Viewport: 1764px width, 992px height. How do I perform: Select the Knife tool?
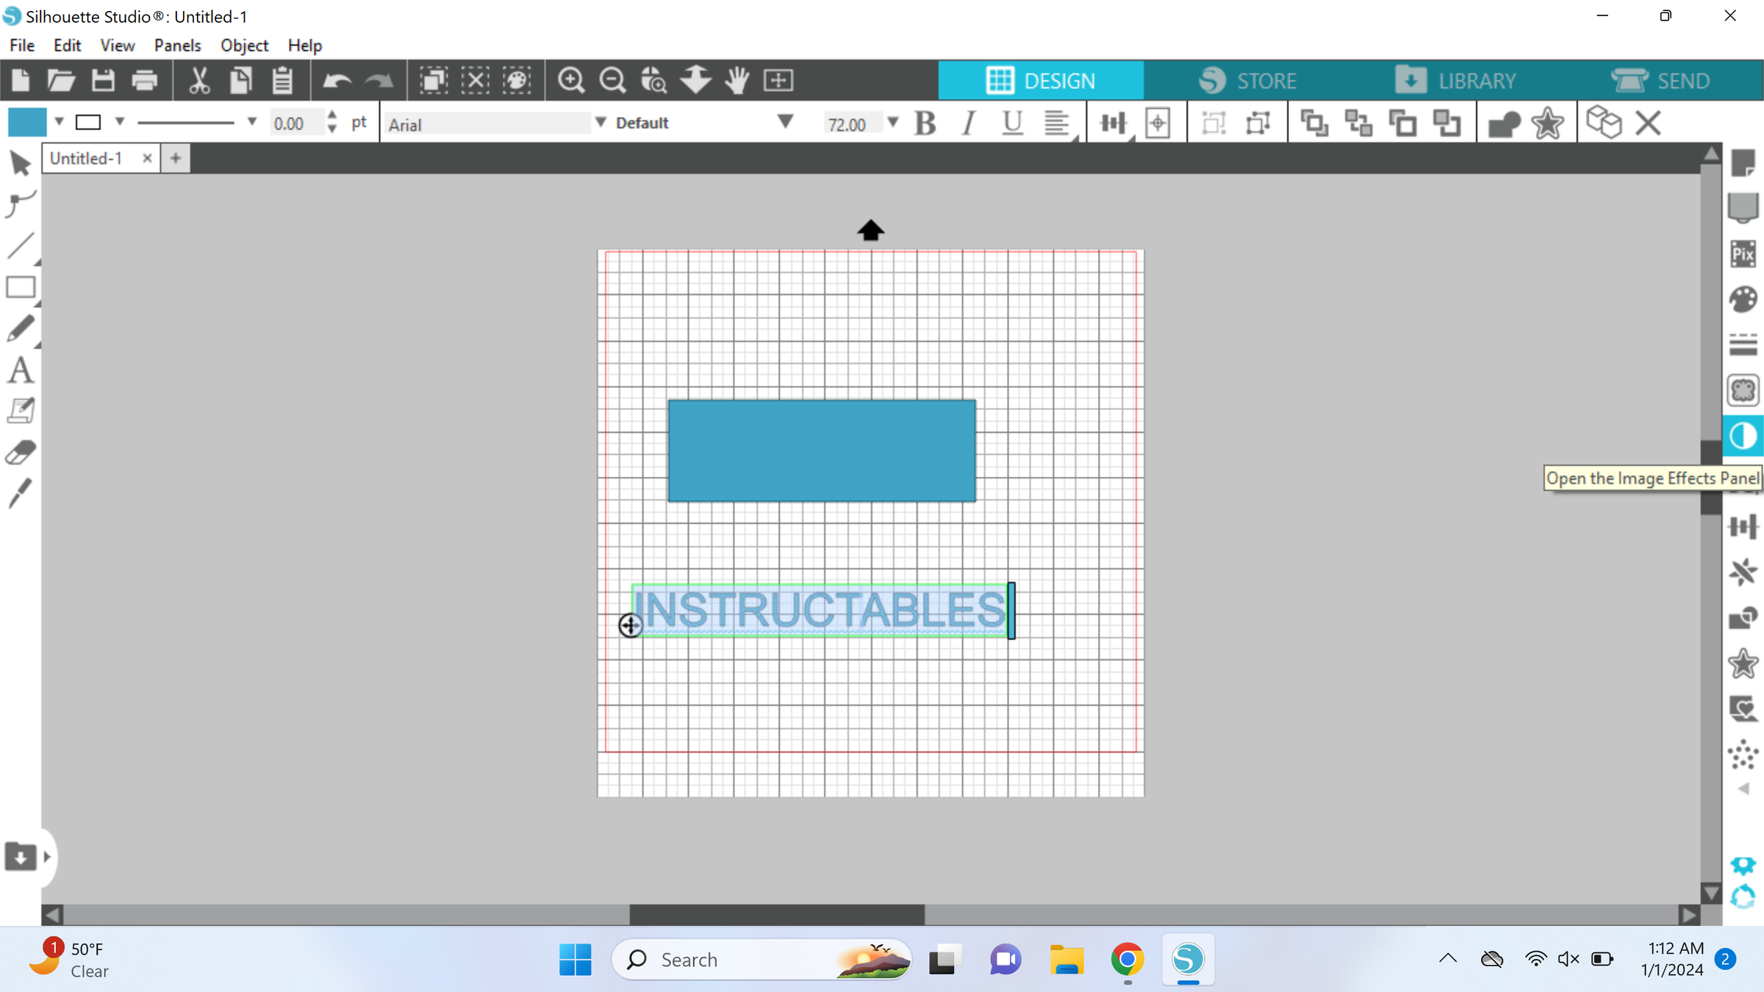[21, 493]
